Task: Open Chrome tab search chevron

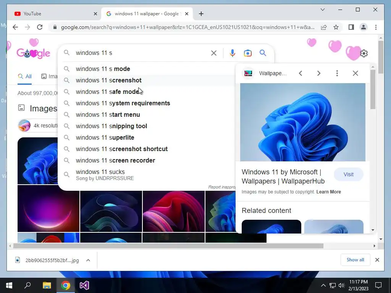Action: coord(322,10)
